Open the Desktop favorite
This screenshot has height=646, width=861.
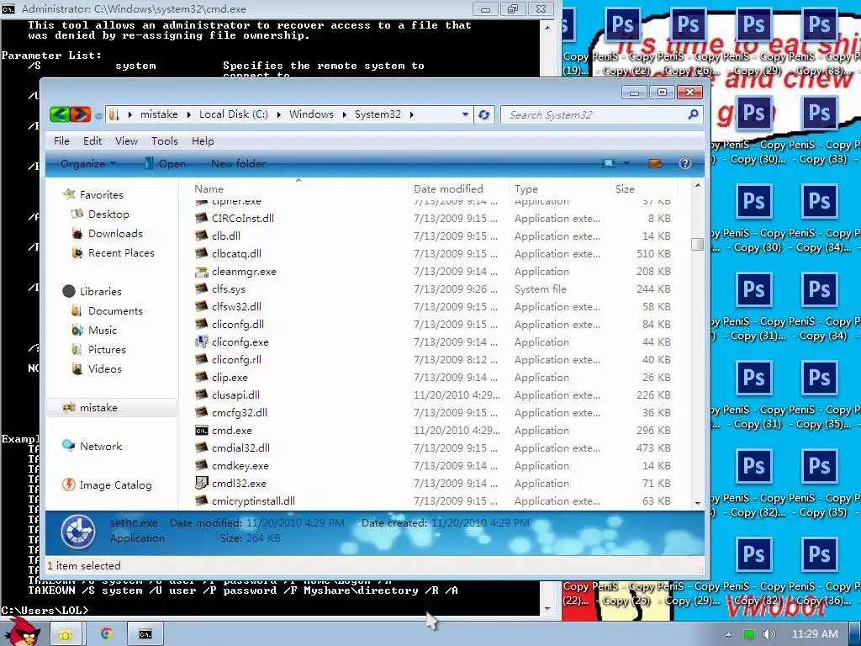pyautogui.click(x=108, y=214)
